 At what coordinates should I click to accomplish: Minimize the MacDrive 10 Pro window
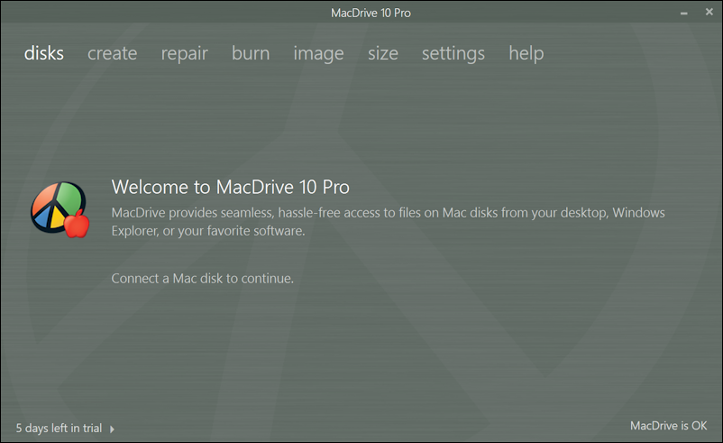pos(684,13)
